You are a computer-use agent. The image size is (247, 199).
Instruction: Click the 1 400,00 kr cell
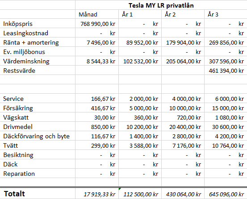point(140,136)
